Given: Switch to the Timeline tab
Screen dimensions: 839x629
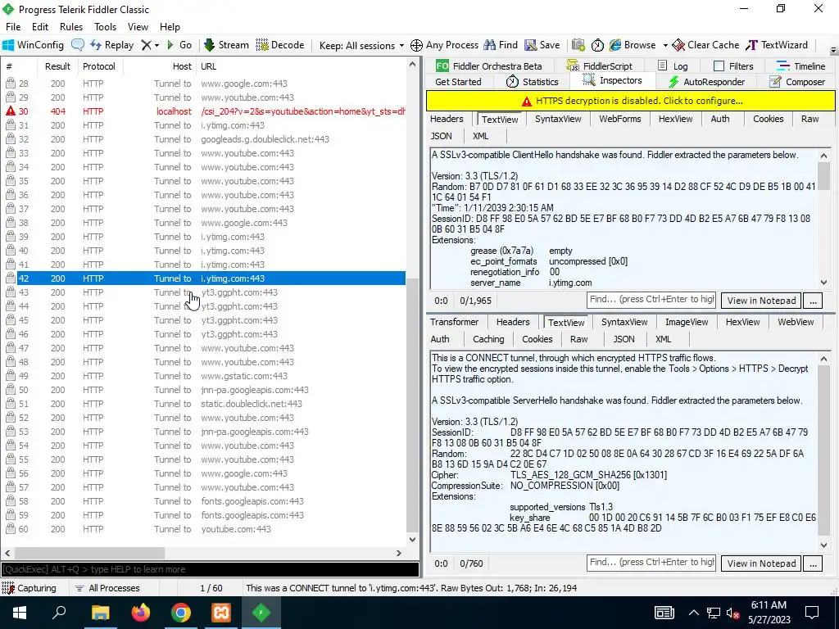Looking at the screenshot, I should (x=801, y=66).
